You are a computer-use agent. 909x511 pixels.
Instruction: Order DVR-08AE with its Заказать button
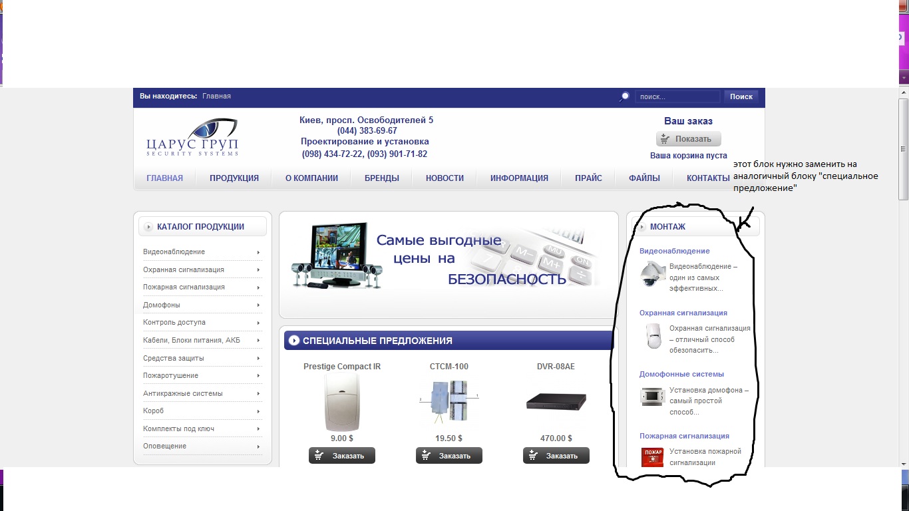click(556, 456)
